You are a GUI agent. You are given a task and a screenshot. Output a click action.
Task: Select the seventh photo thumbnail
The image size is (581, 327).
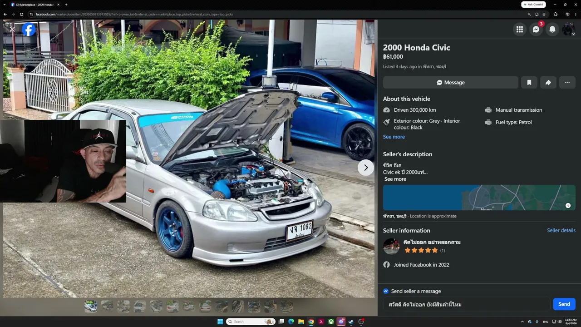pos(189,307)
